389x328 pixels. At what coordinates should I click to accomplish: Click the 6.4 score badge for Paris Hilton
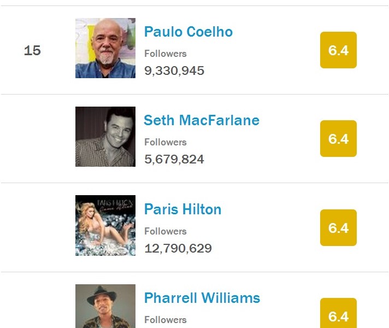pyautogui.click(x=338, y=228)
